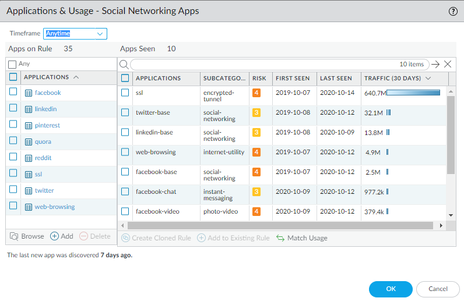Click the First Seen column header
Viewport: 464px width, 305px height.
(x=293, y=79)
